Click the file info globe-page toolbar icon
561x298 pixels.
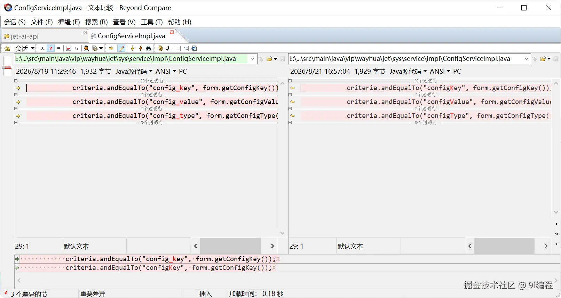click(194, 48)
